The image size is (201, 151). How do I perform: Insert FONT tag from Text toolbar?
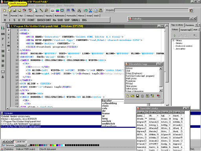coord(31,20)
